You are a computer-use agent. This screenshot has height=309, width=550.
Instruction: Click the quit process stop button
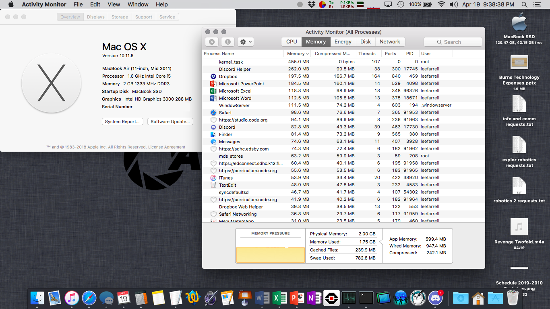tap(212, 42)
